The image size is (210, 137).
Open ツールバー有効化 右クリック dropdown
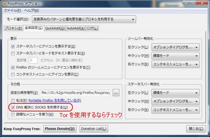tap(175, 64)
